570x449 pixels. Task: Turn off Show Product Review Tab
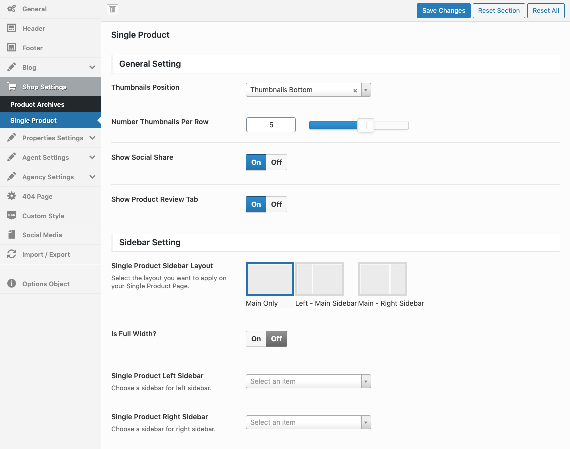click(276, 204)
